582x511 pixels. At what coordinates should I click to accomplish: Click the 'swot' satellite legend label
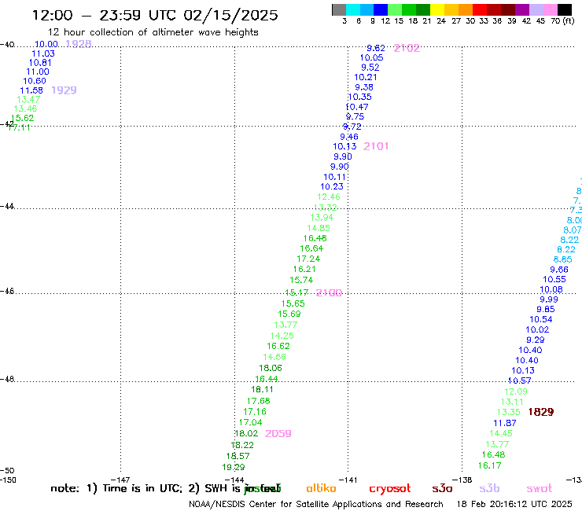click(x=540, y=488)
